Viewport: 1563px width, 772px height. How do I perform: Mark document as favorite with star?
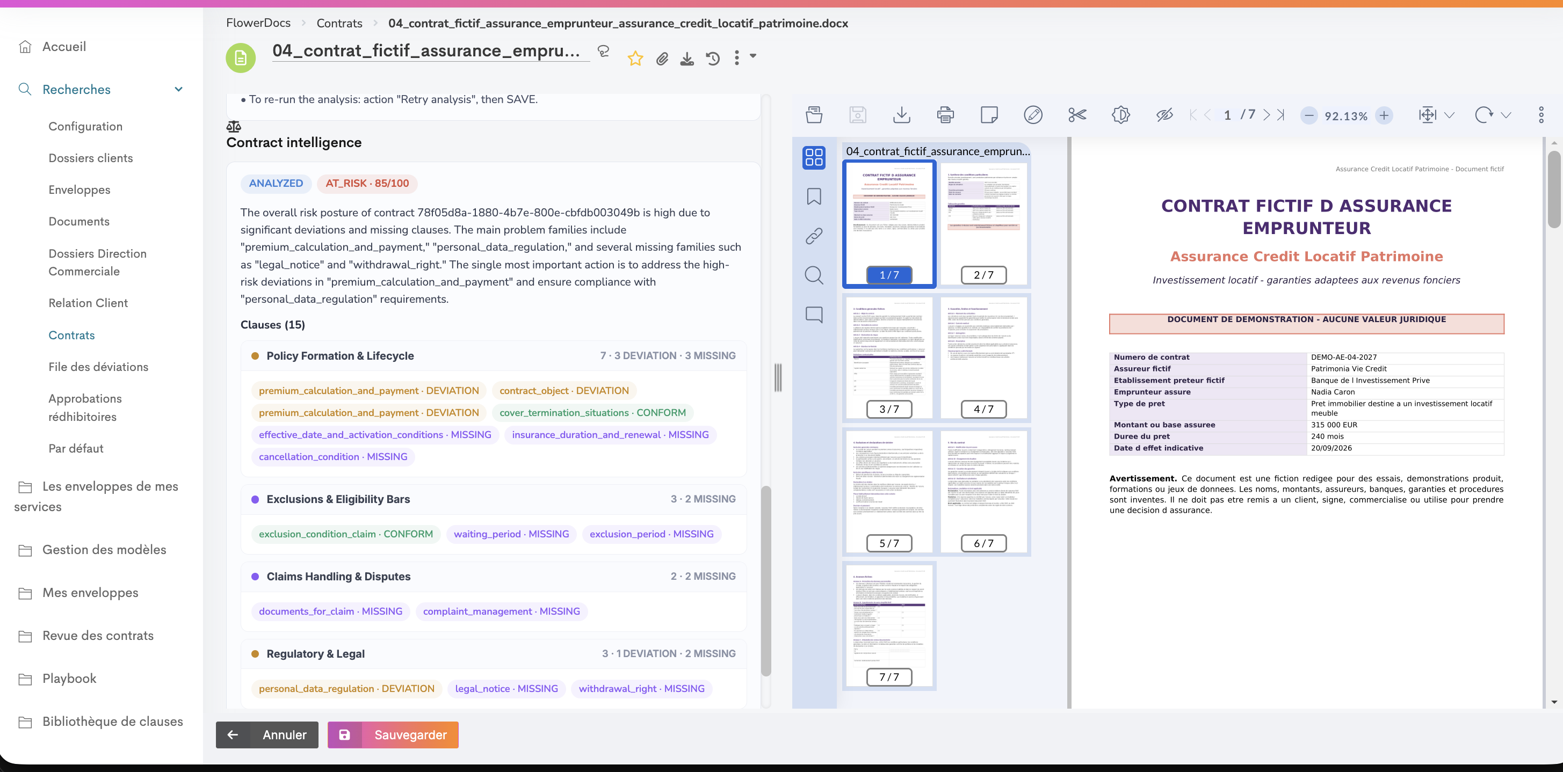tap(635, 58)
